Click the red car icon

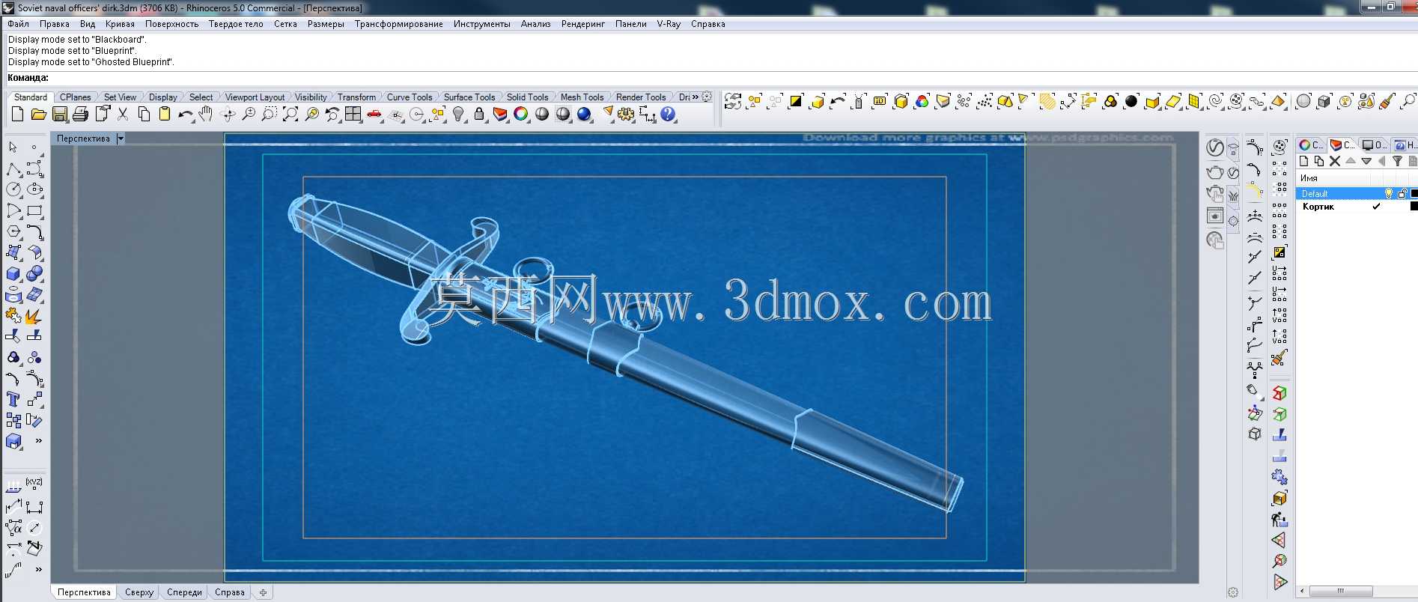point(374,115)
